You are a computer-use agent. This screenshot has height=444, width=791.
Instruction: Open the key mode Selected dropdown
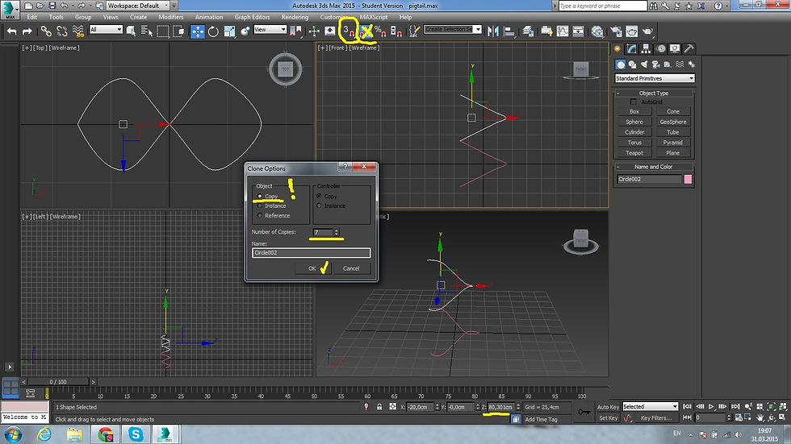click(x=651, y=406)
